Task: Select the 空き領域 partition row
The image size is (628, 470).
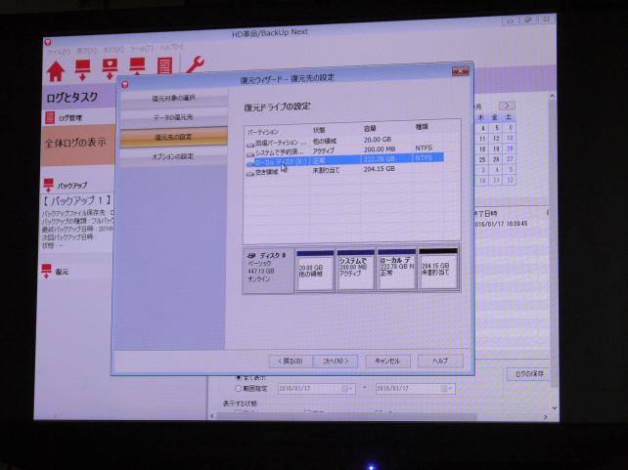Action: coord(345,171)
